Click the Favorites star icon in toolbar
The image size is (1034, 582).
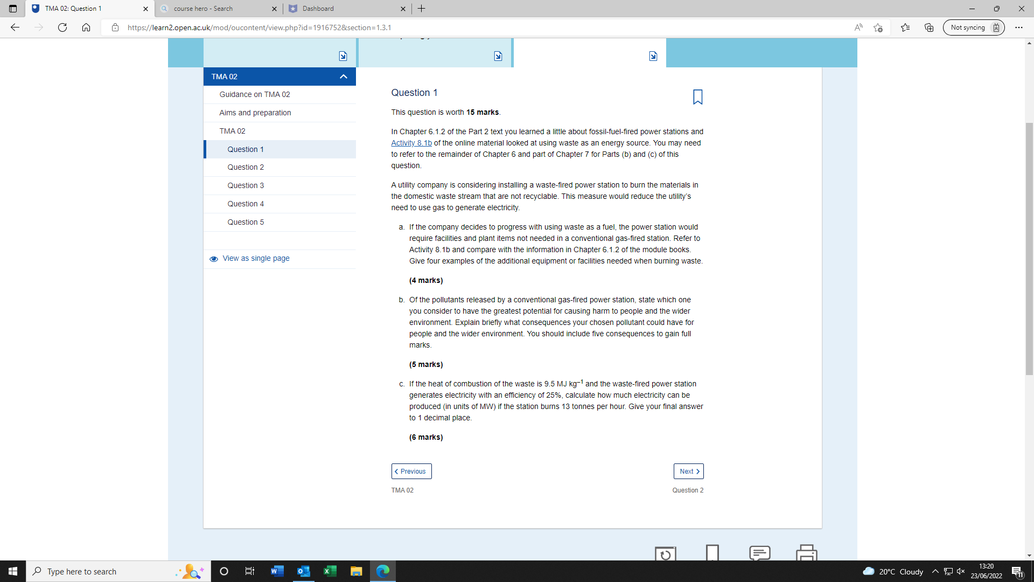905,27
